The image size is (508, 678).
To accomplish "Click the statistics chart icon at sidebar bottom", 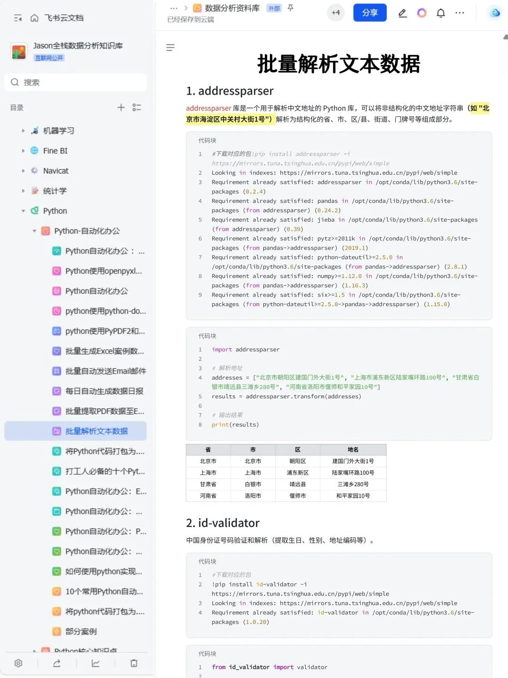I will 95,663.
